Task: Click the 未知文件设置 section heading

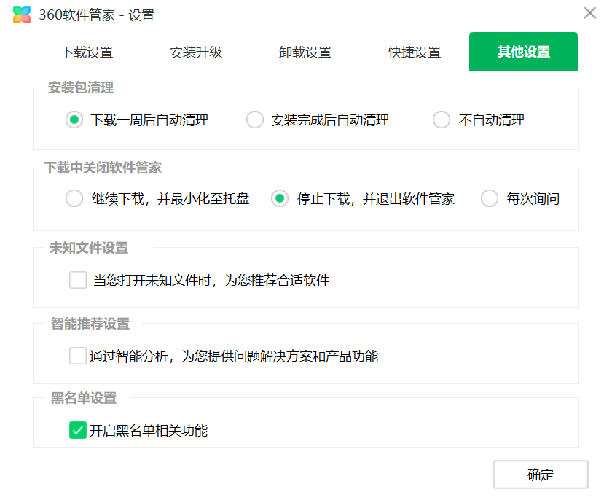Action: (89, 248)
